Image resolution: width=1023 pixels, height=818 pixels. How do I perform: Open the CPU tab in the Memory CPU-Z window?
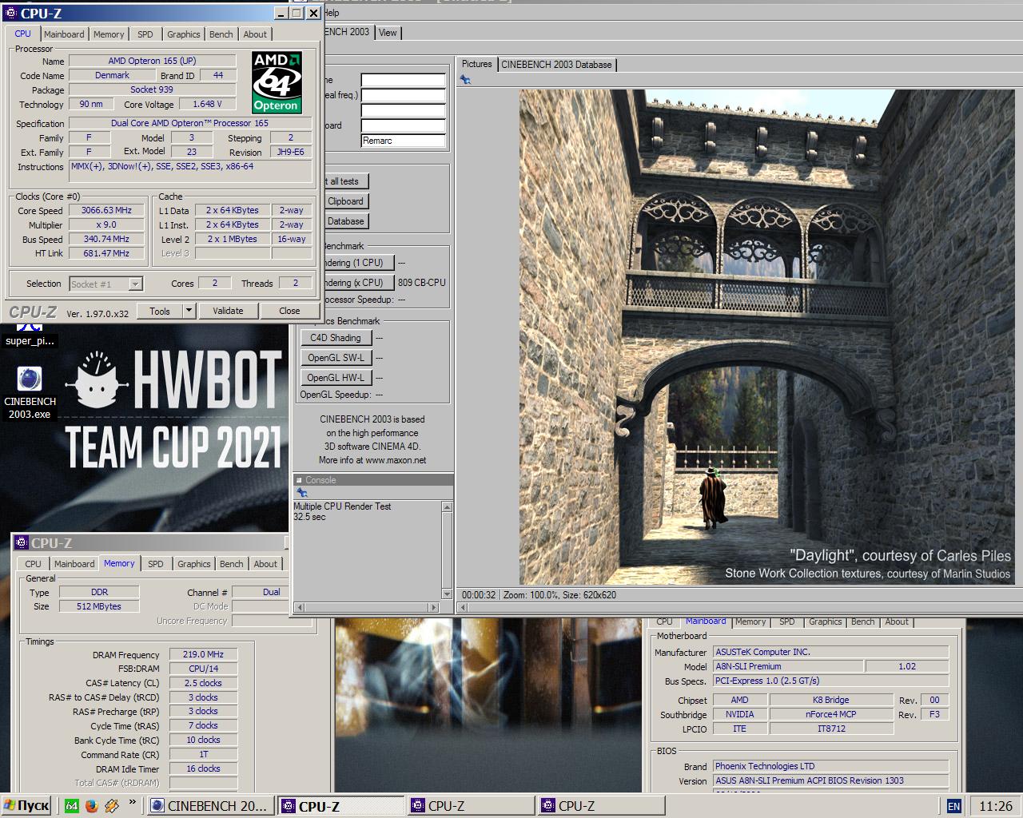[34, 564]
